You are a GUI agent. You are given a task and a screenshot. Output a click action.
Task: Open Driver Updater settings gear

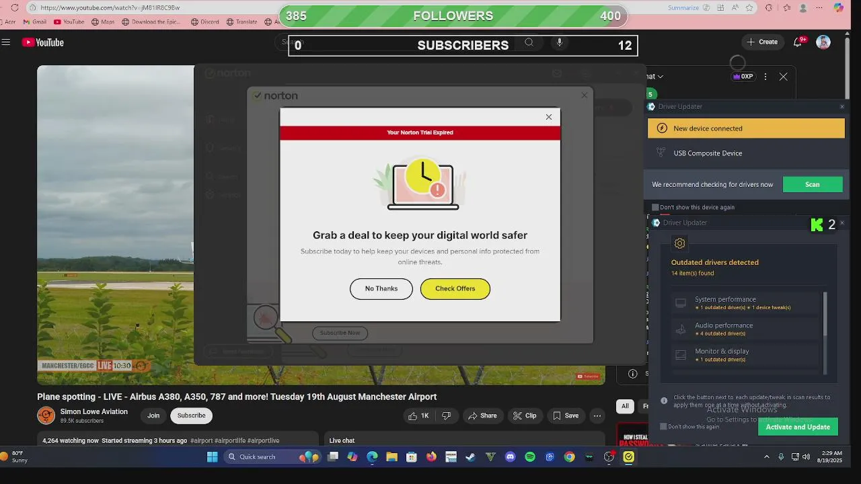(x=679, y=243)
